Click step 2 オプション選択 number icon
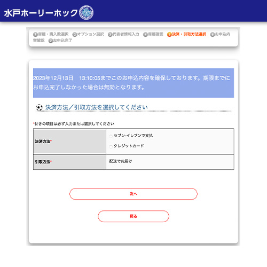267x267 pixels. coord(75,34)
